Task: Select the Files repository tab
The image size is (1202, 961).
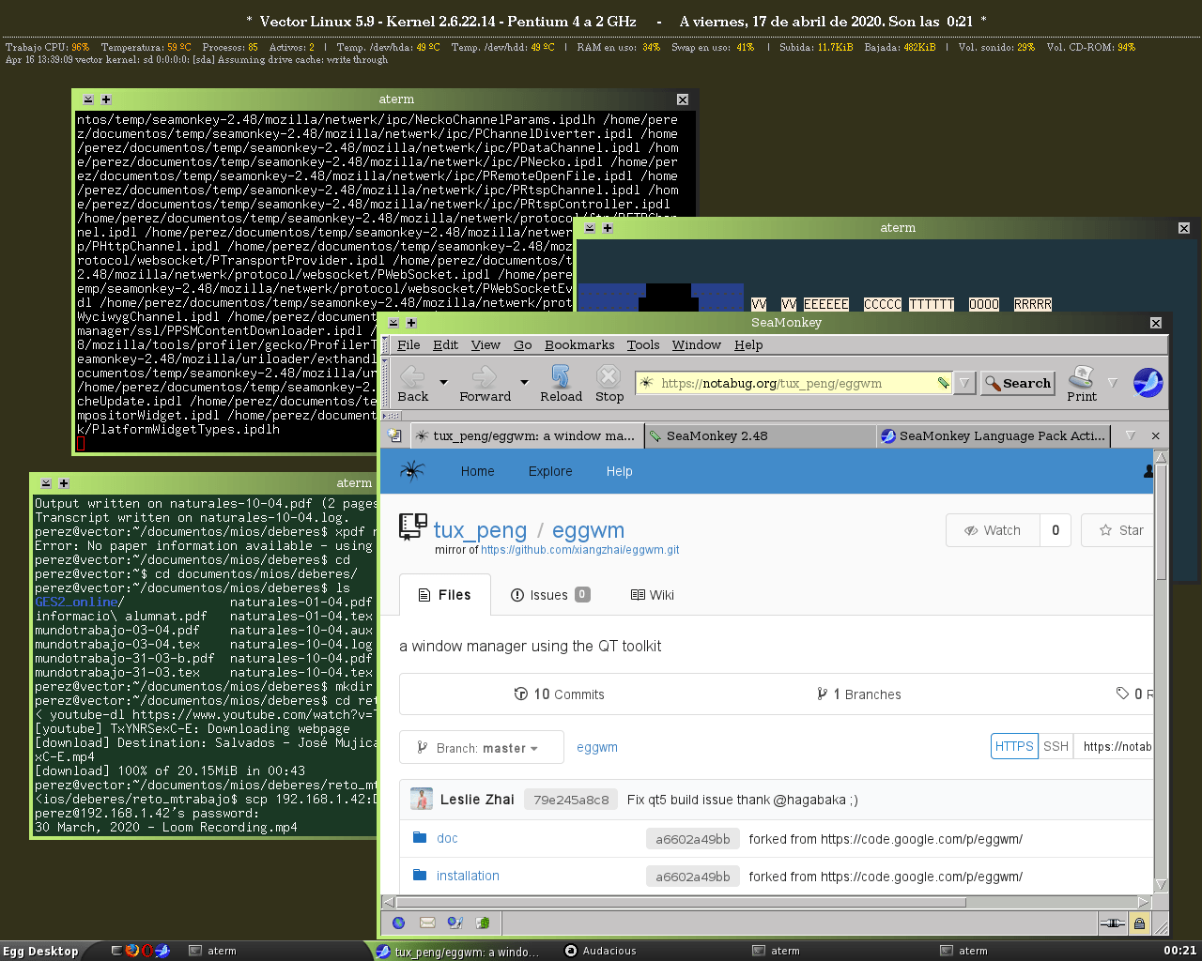Action: (x=445, y=595)
